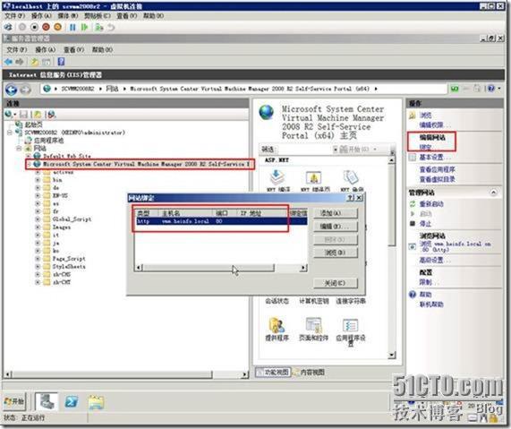Click the 网站绑定 dialog help question icon
511x429 pixels.
click(x=350, y=198)
